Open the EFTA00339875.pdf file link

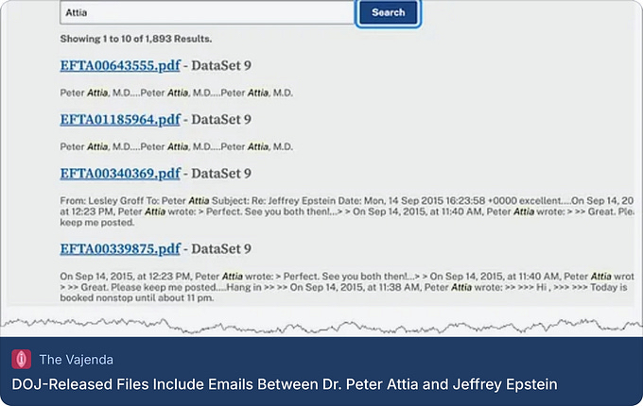tap(120, 248)
